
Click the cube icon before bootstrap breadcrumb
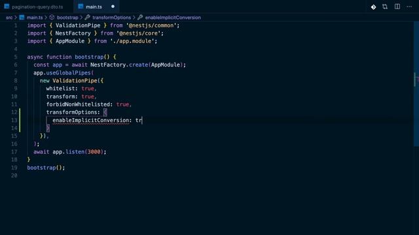[52, 18]
